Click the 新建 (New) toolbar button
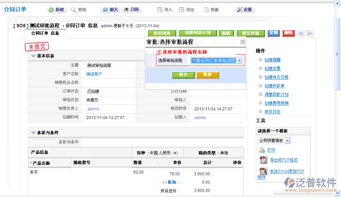This screenshot has width=341, height=197. 57,9
